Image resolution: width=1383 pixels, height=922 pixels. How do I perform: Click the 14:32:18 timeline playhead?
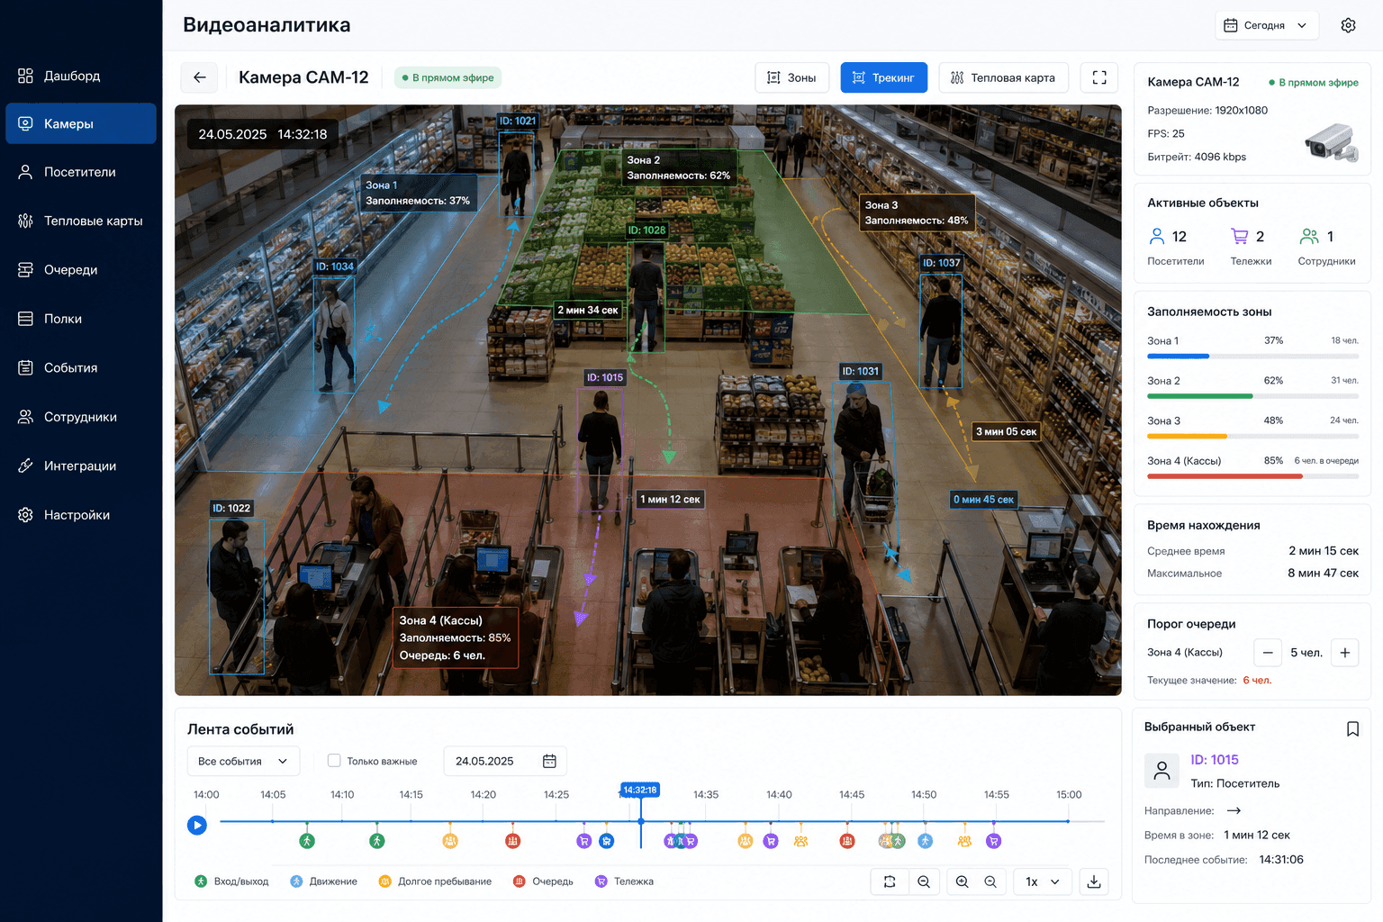point(640,790)
